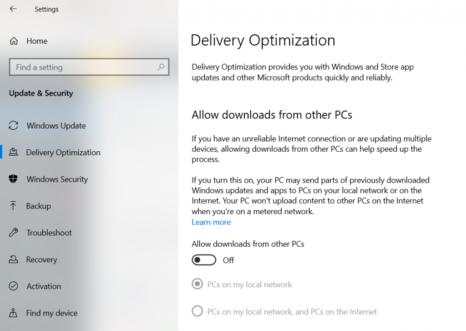Click the Recovery icon in sidebar
Image resolution: width=466 pixels, height=331 pixels.
[x=14, y=260]
